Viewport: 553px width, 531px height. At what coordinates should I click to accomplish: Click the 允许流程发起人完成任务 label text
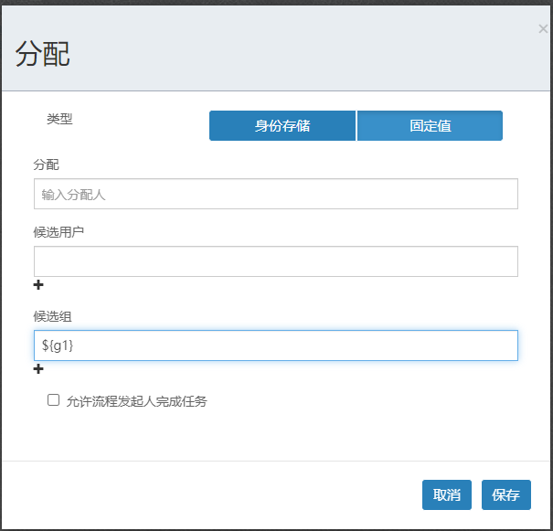[x=136, y=401]
